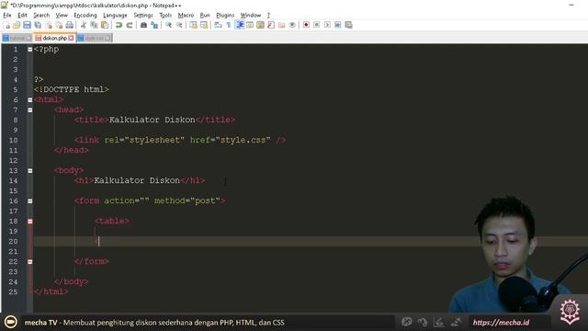Copy selection using Copy toolbar icon
Image resolution: width=588 pixels, height=331 pixels.
[x=94, y=25]
